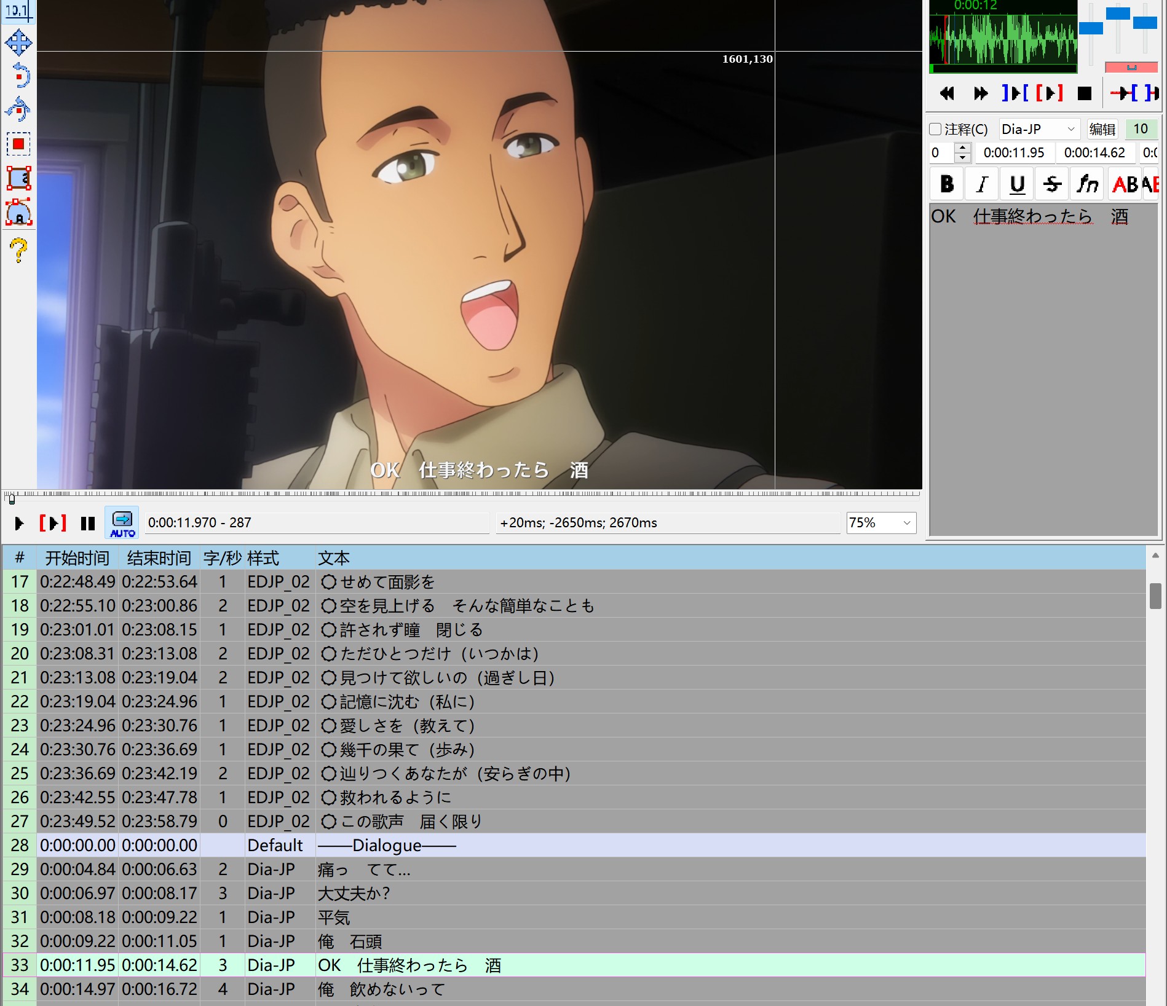Viewport: 1167px width, 1006px height.
Task: Play current line audio red brackets
Action: pos(1050,93)
